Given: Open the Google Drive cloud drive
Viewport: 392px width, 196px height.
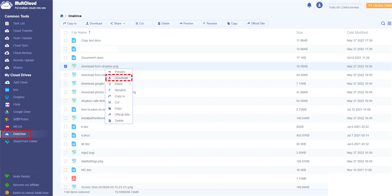Looking at the screenshot, I should point(22,112).
